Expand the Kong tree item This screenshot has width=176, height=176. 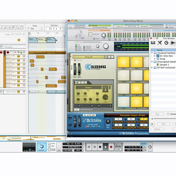tap(155, 59)
